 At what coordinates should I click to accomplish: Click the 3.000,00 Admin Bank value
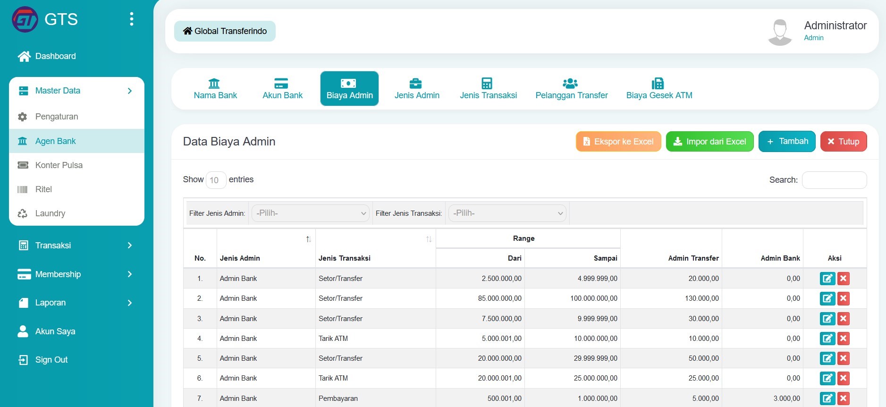(x=787, y=399)
